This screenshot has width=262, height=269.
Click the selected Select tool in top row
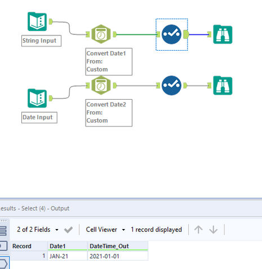point(171,34)
